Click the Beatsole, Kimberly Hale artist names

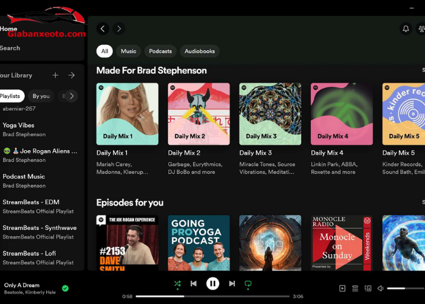click(x=30, y=292)
